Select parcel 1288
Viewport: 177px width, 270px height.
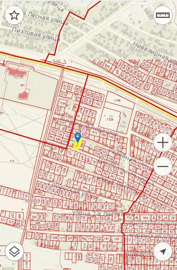64,171
